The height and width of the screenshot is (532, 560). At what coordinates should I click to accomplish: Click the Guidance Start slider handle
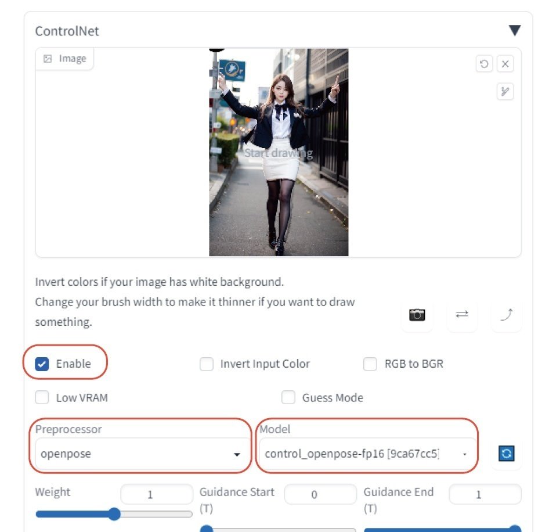207,529
